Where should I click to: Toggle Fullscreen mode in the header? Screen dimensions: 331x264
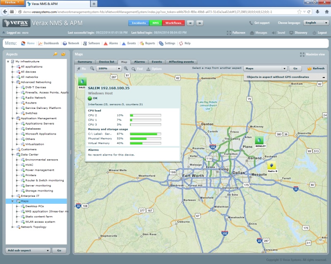(x=236, y=33)
